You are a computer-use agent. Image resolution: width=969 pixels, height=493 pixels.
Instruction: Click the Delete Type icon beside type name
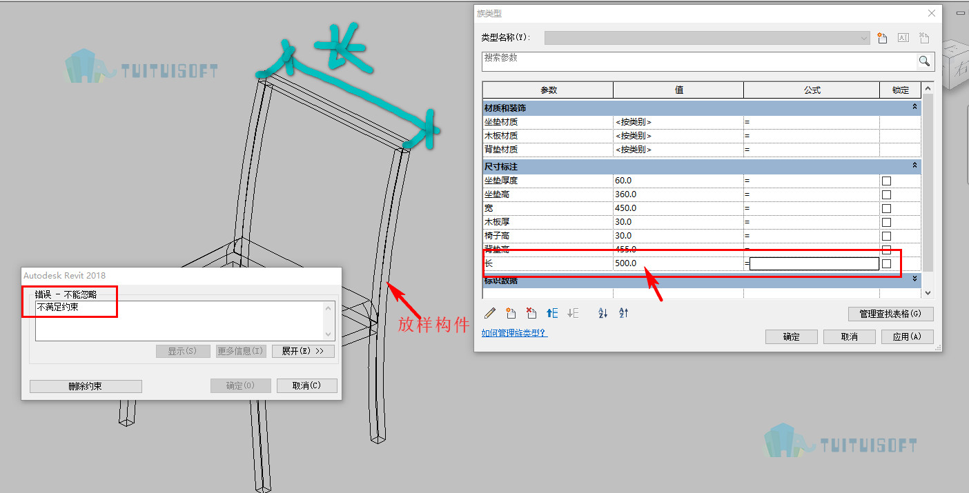click(x=924, y=39)
